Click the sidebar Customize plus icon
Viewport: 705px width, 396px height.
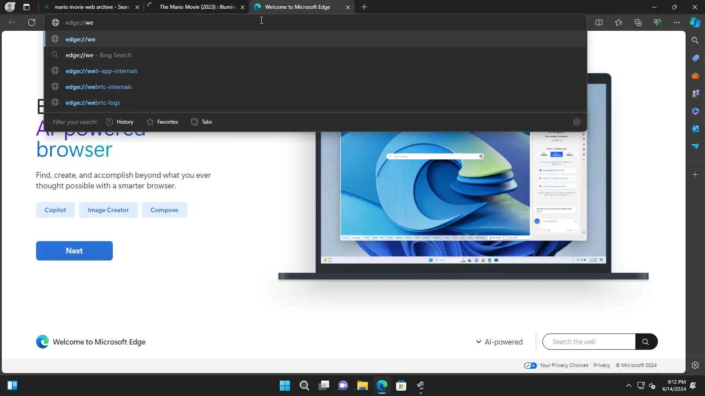point(695,175)
